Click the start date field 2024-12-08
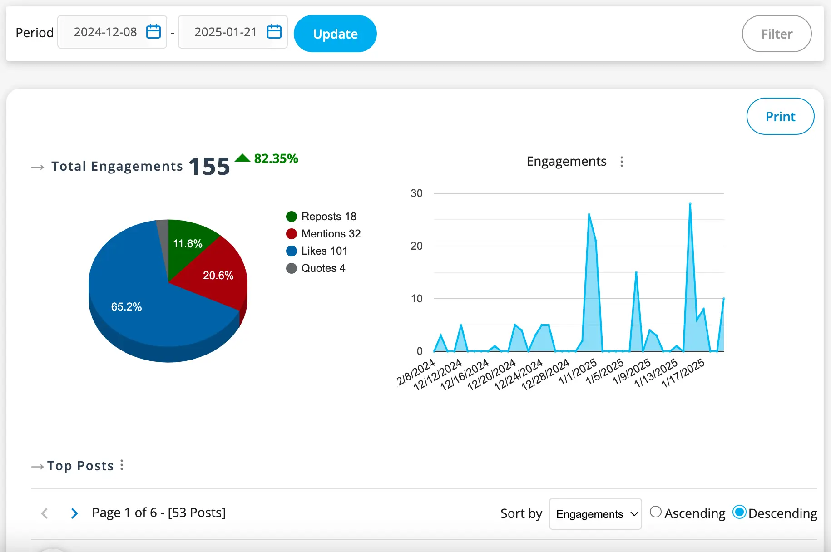Viewport: 831px width, 552px height. point(105,32)
